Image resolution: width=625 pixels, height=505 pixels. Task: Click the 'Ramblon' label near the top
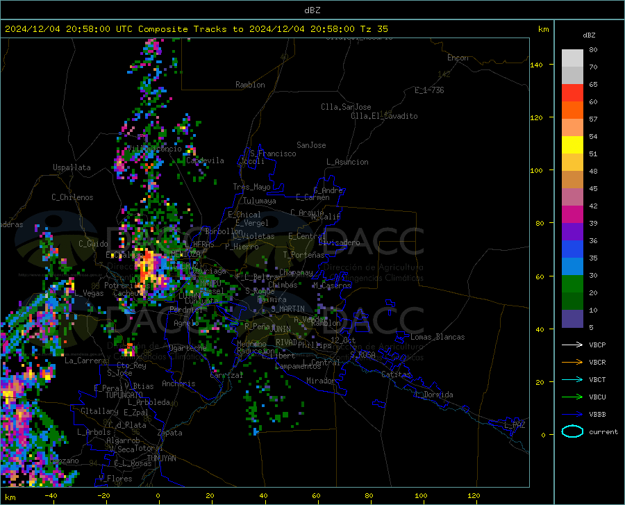coord(250,85)
